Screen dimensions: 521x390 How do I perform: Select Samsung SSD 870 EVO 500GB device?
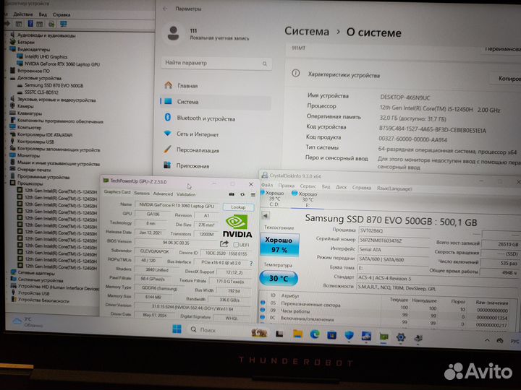click(54, 85)
